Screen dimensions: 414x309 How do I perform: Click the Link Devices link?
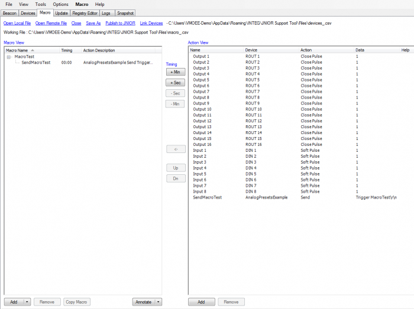coord(151,23)
